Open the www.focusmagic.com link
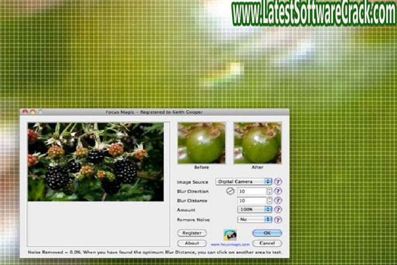The width and height of the screenshot is (397, 265). point(230,245)
